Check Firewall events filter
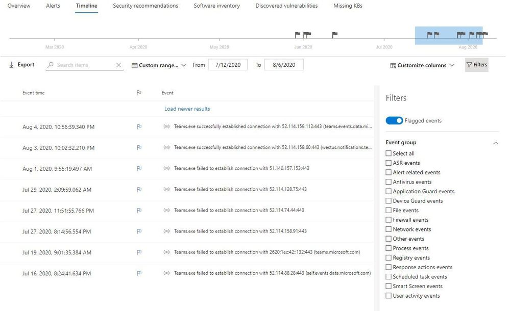510x311 pixels. tap(388, 220)
